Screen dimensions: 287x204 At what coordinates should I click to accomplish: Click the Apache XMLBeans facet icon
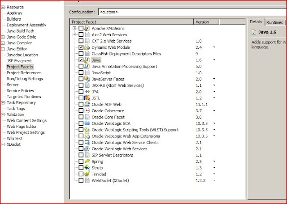87,28
